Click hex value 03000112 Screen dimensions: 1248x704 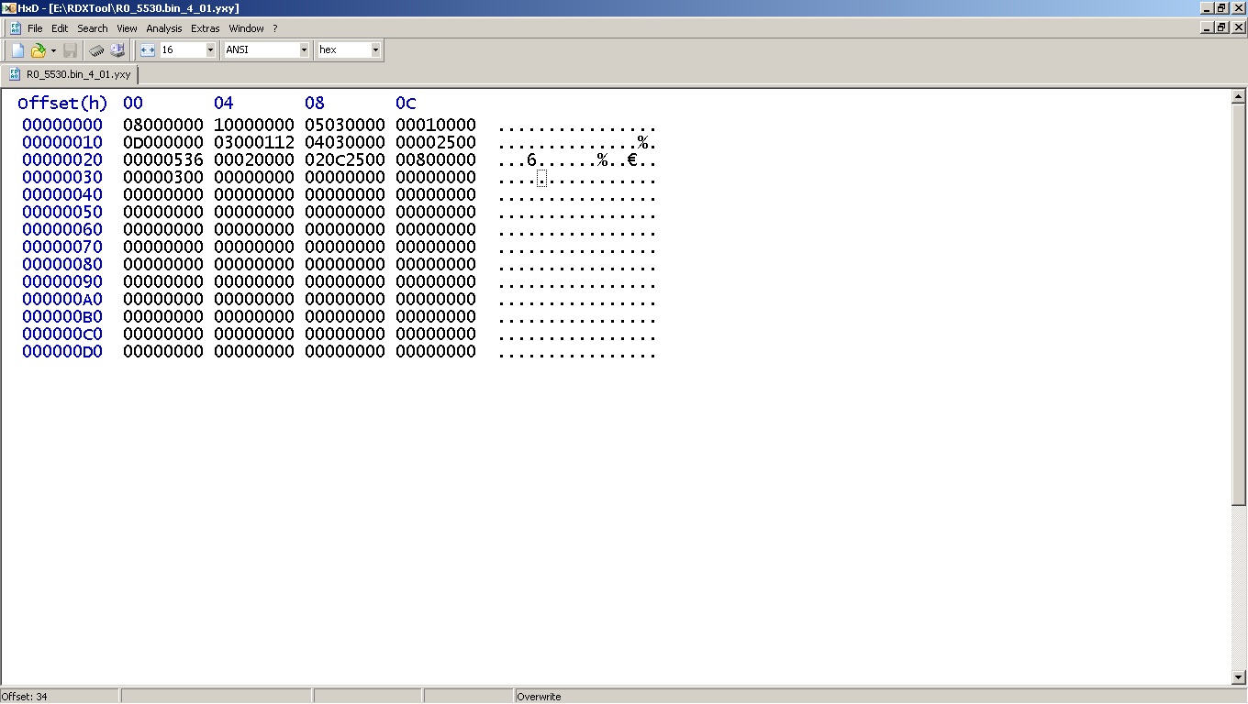click(254, 142)
